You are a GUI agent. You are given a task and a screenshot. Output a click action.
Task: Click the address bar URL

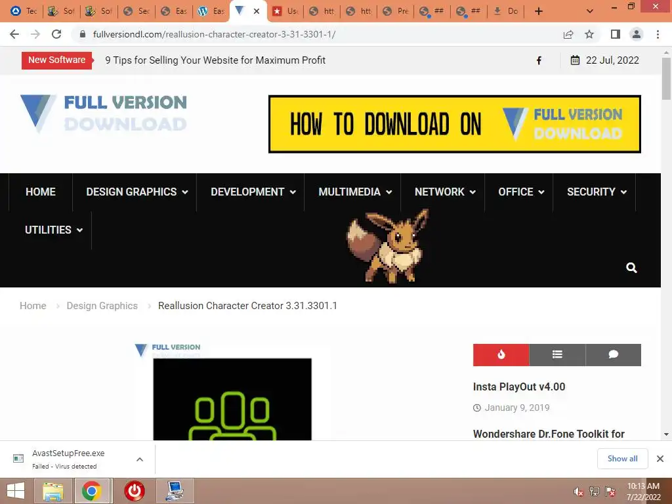215,34
